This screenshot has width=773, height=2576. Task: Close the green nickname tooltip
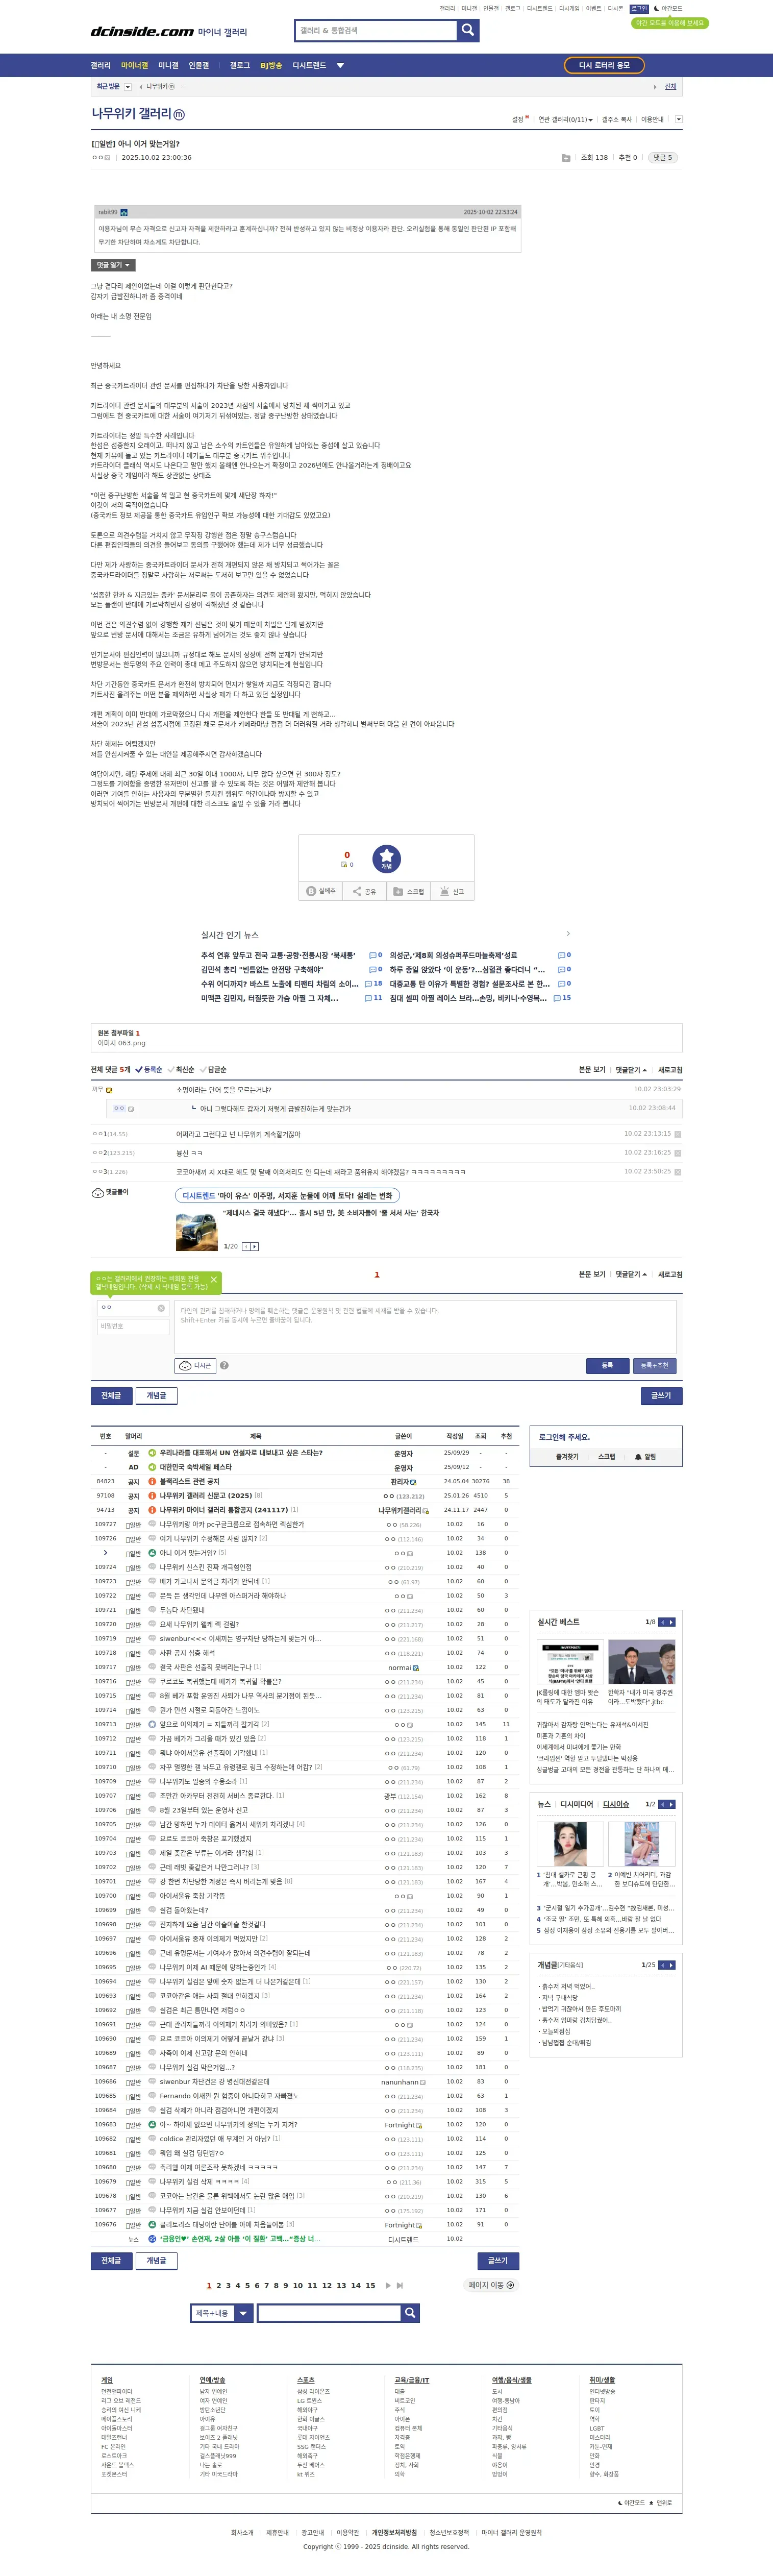pyautogui.click(x=213, y=1279)
